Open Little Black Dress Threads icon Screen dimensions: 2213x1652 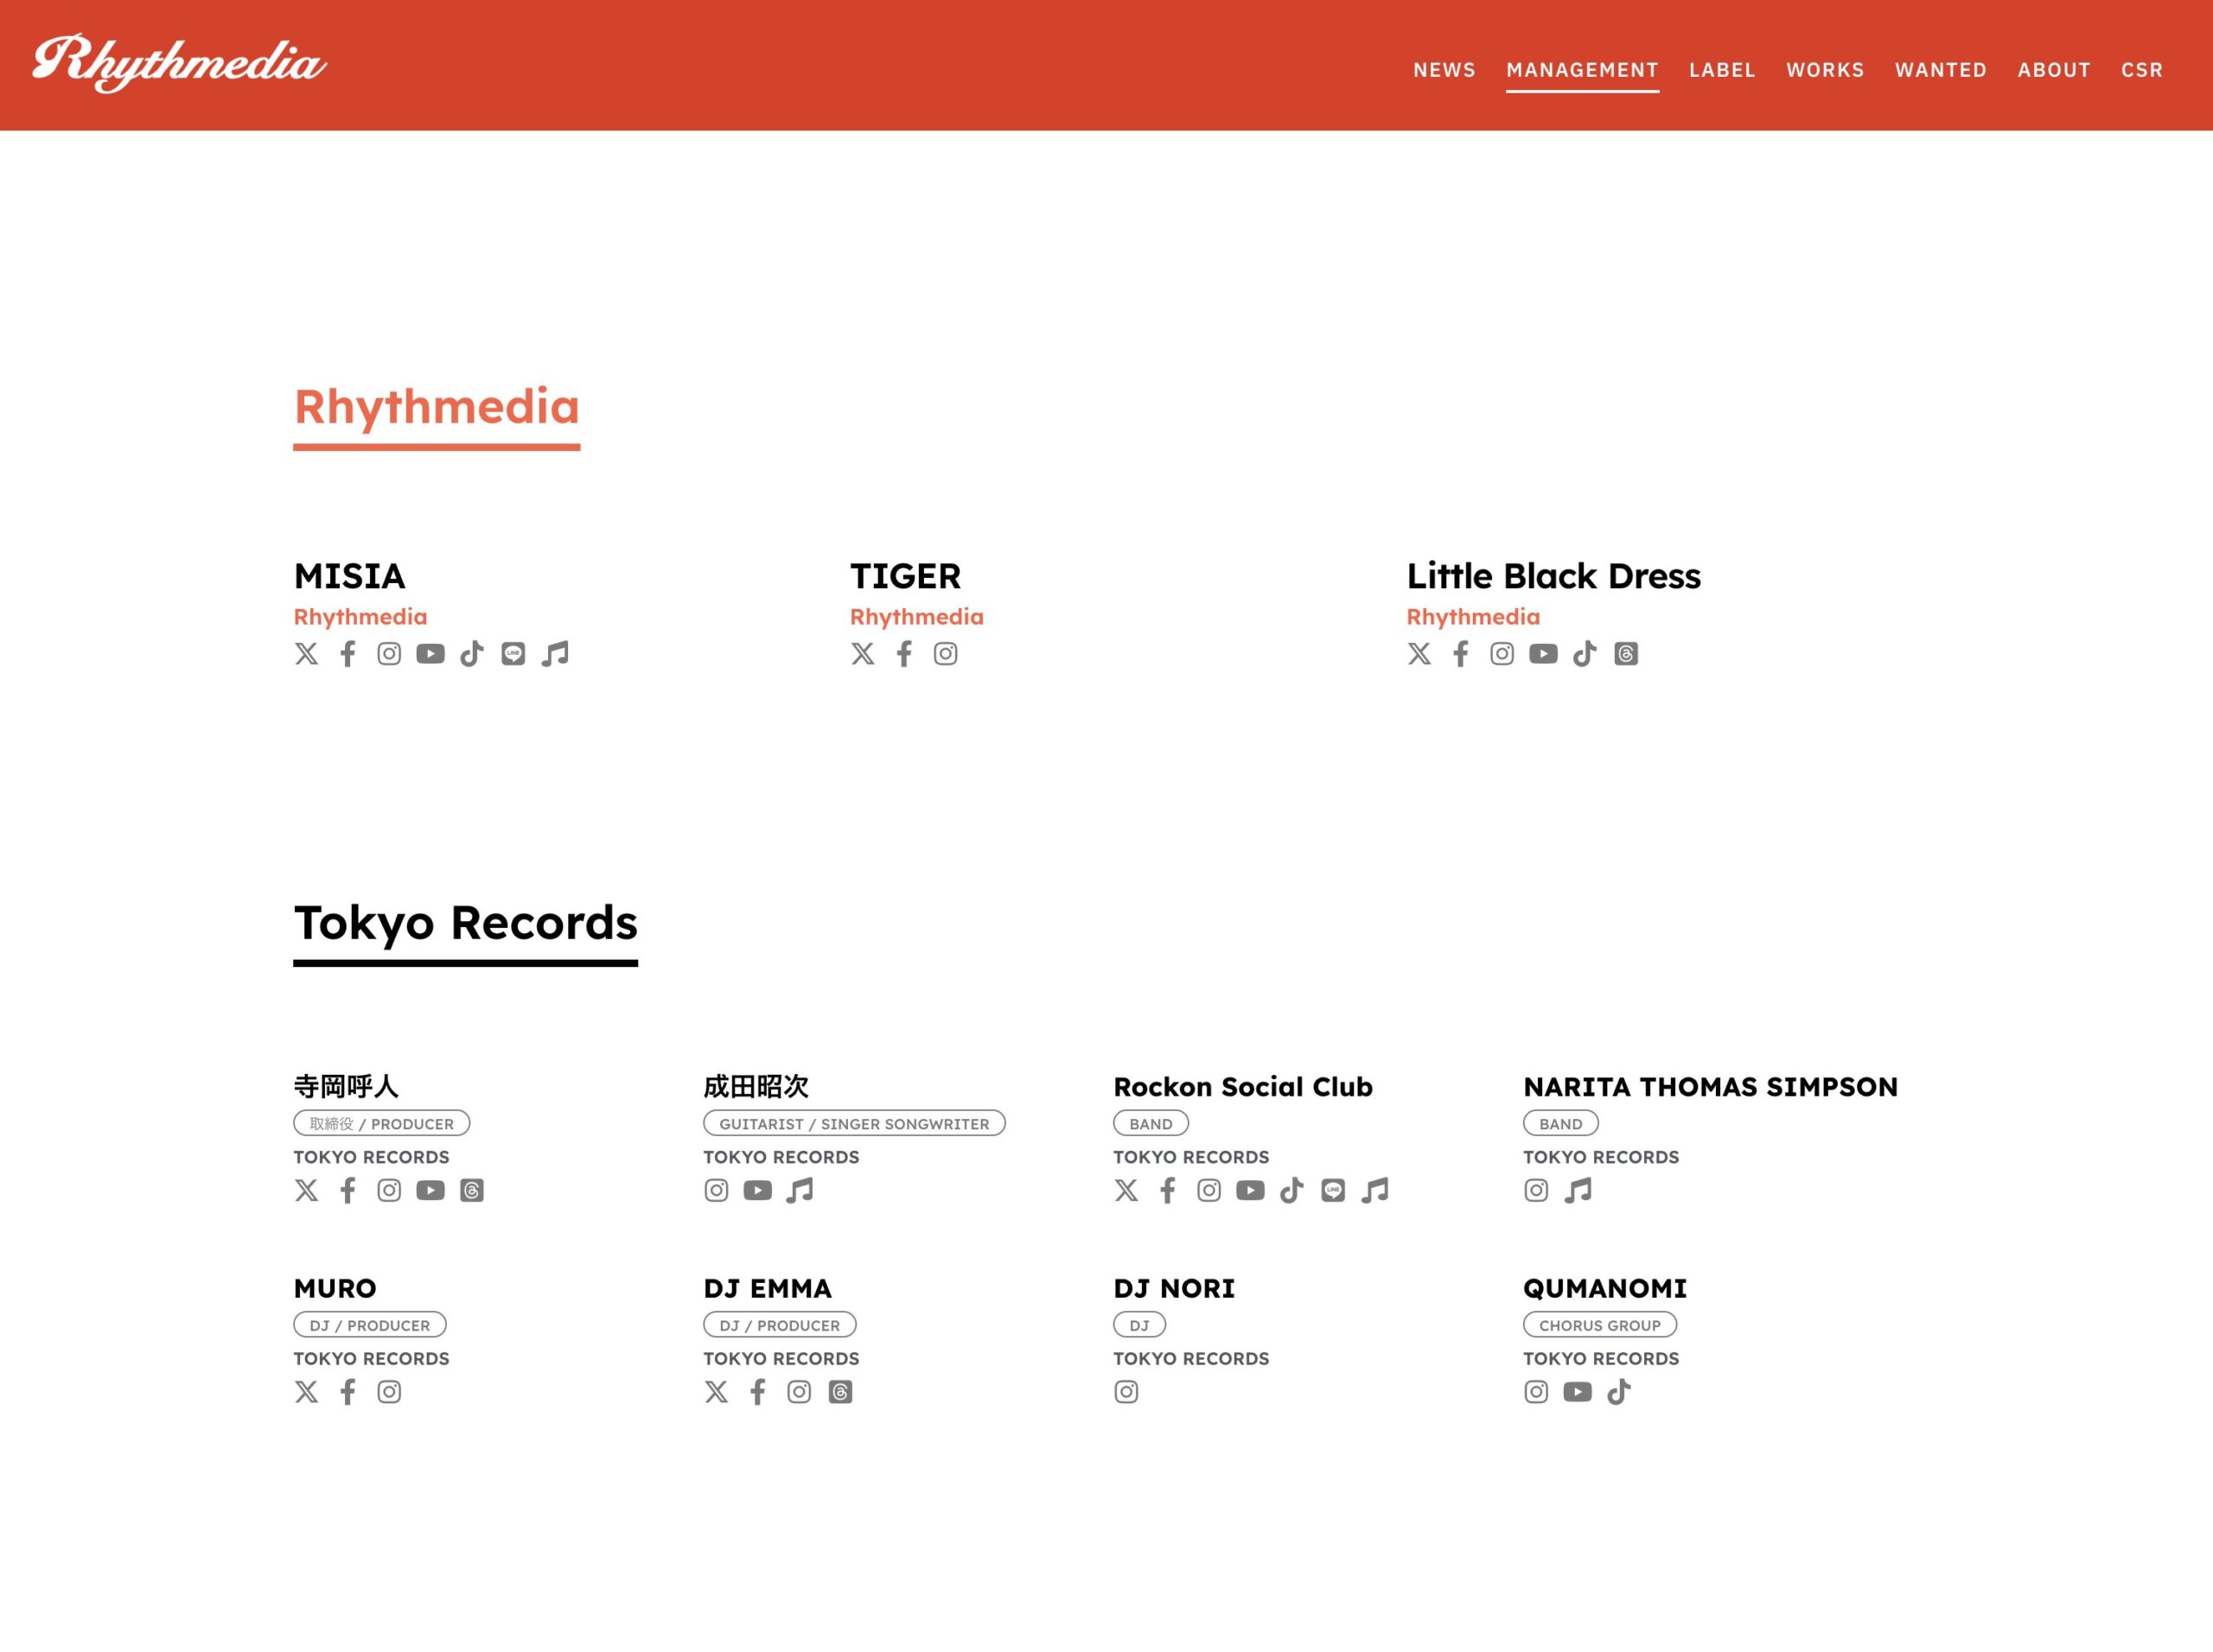click(x=1626, y=654)
